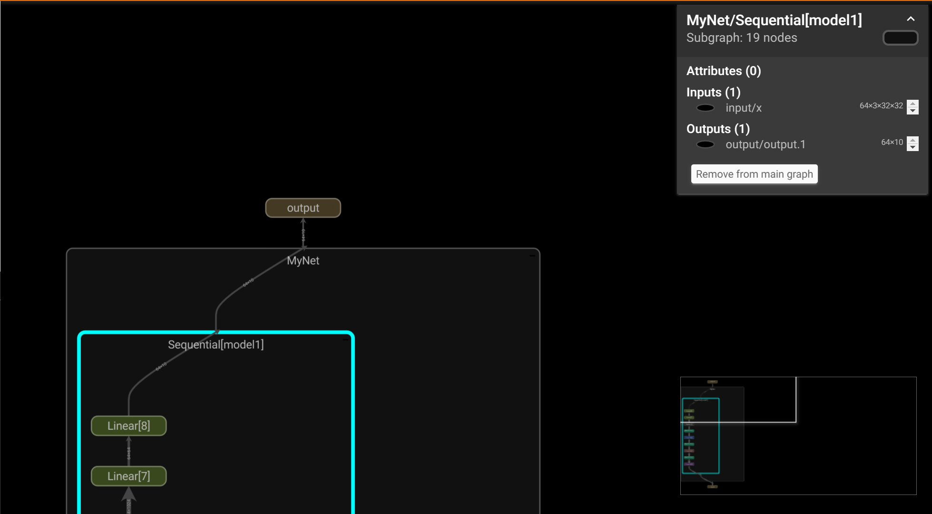Click Remove from main graph button
Image resolution: width=932 pixels, height=514 pixels.
pos(754,174)
